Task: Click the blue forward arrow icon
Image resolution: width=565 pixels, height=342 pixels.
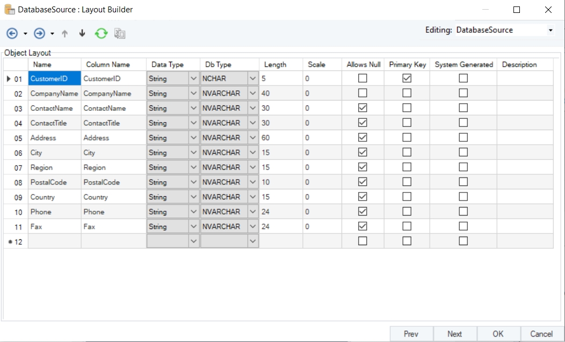Action: [39, 33]
